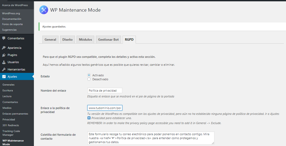Go to Generales settings submenu
This screenshot has width=286, height=146.
[8, 84]
